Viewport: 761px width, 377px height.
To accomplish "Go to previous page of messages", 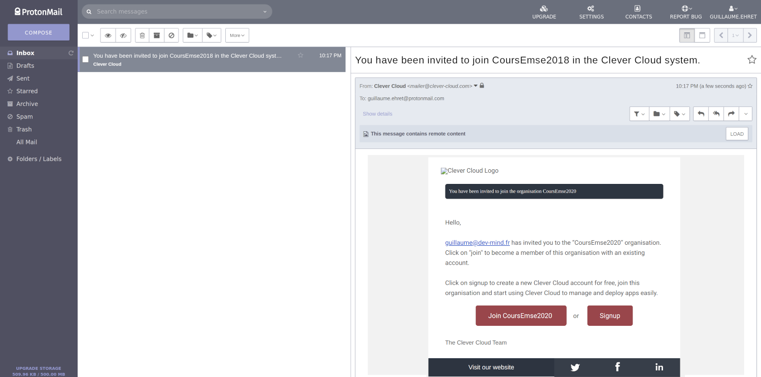I will coord(721,35).
